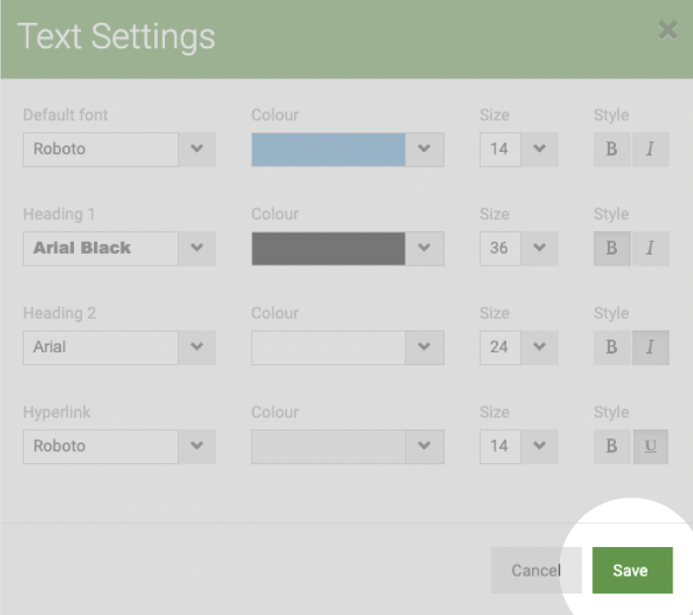Viewport: 693px width, 615px height.
Task: Click the Default font size value 14
Action: (500, 149)
